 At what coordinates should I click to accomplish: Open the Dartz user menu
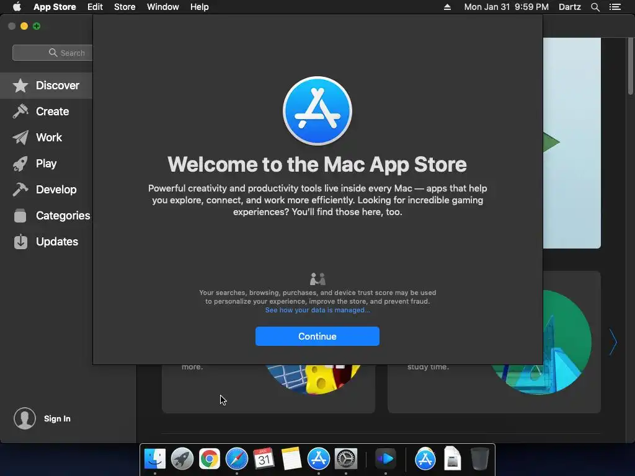(570, 7)
